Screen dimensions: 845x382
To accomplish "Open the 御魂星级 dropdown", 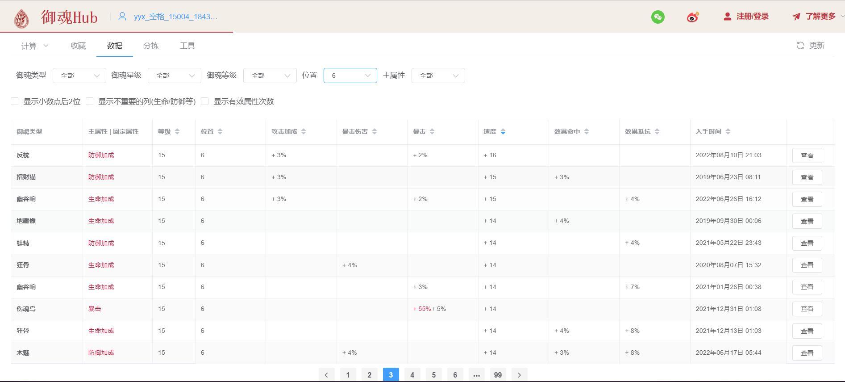I will [x=175, y=76].
